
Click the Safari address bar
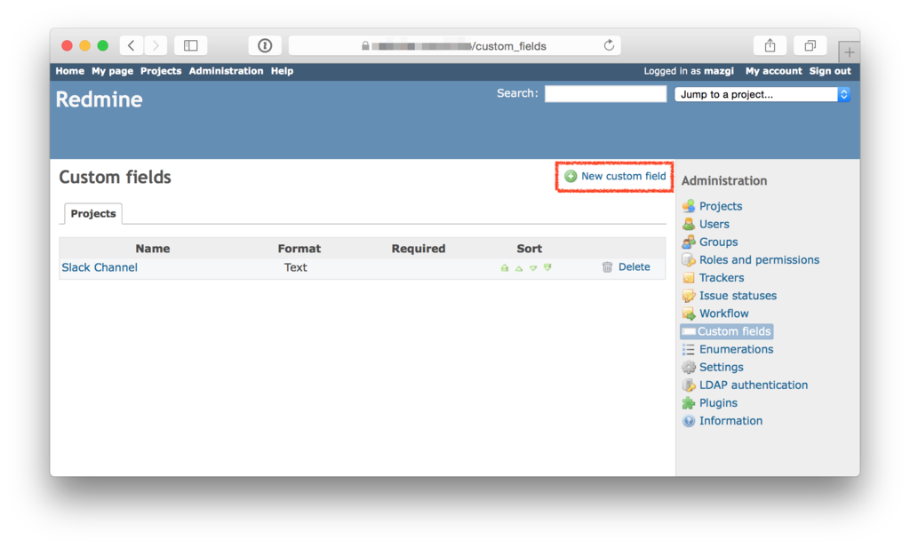point(454,45)
